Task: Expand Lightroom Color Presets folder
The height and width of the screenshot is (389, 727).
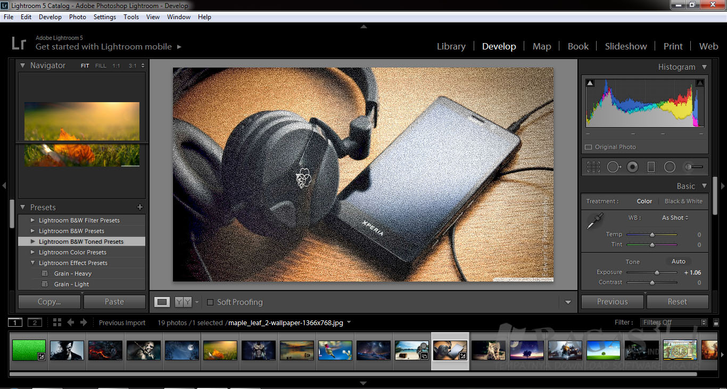Action: click(33, 252)
